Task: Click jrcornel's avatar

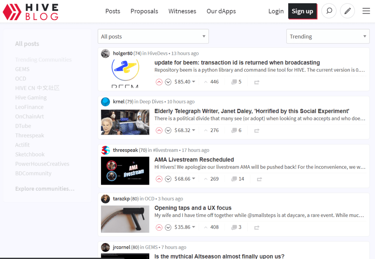Action: [x=105, y=247]
